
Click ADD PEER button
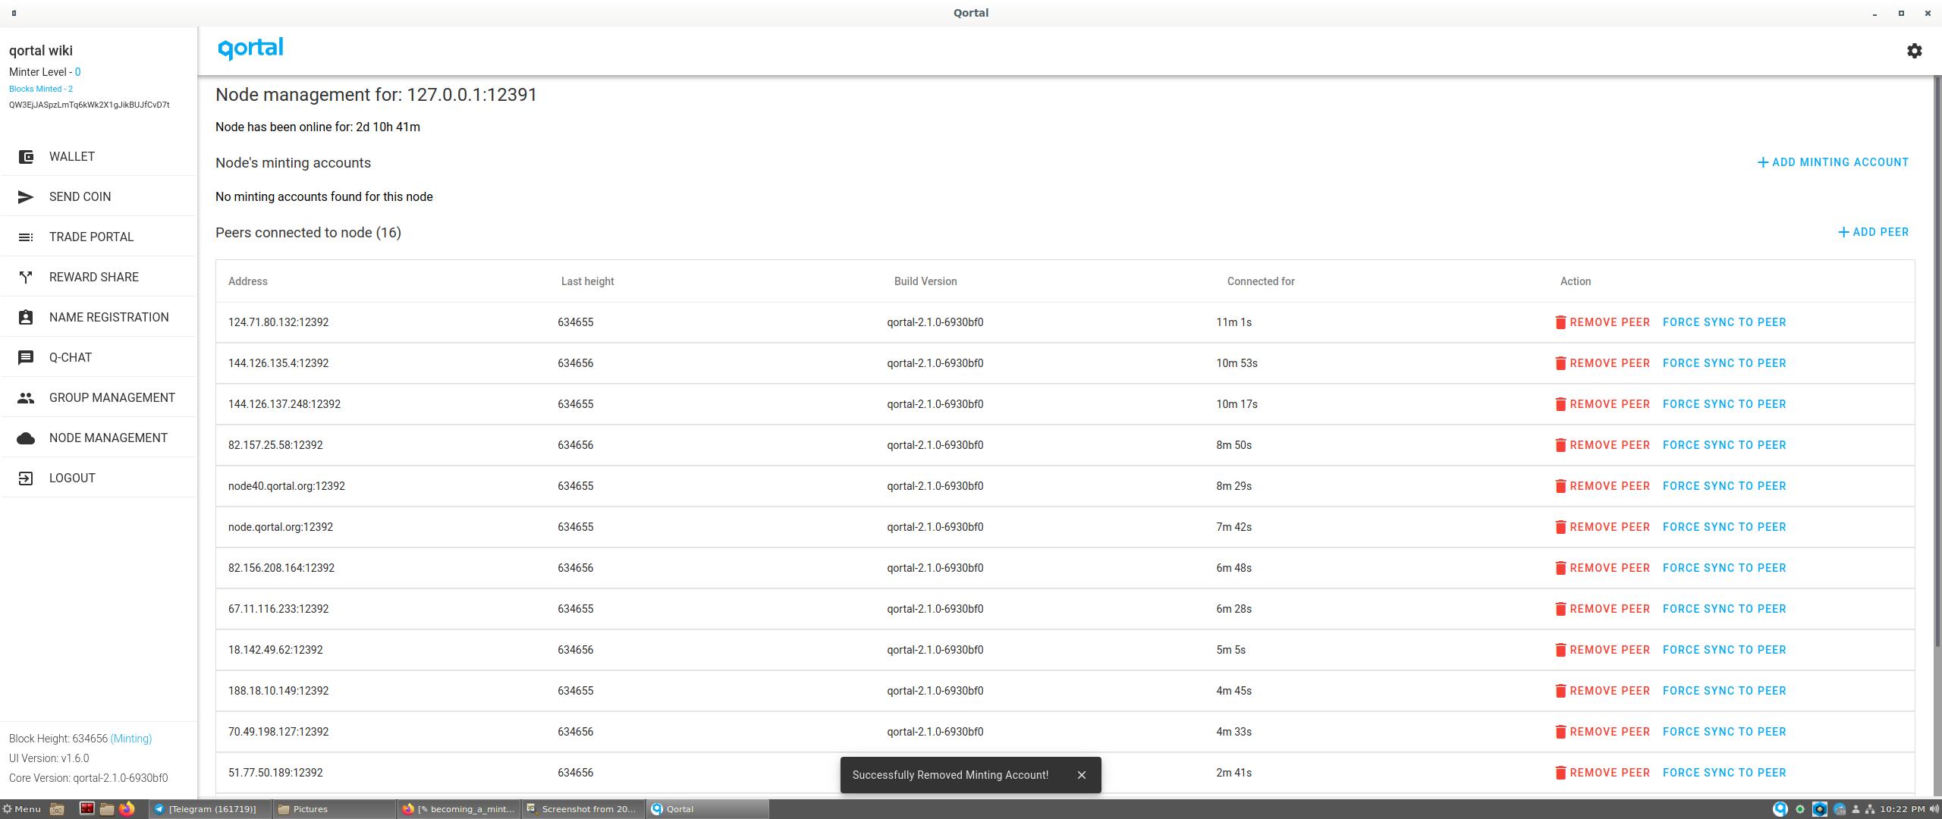point(1873,232)
